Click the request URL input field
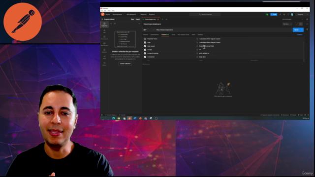The image size is (315, 177). click(x=223, y=29)
